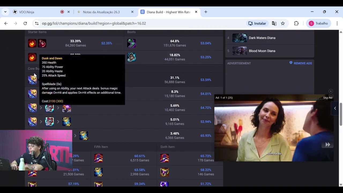Click the 'Sixth Item' column header
The height and width of the screenshot is (193, 343).
(x=167, y=147)
